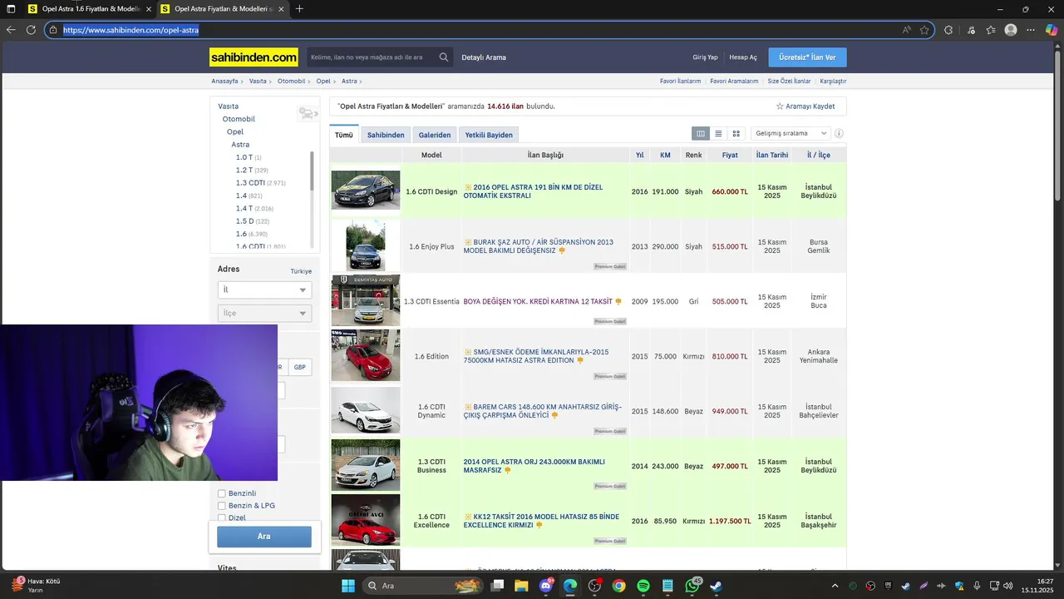The height and width of the screenshot is (599, 1064).
Task: Tick the Benzinli fuel checkbox
Action: tap(222, 493)
